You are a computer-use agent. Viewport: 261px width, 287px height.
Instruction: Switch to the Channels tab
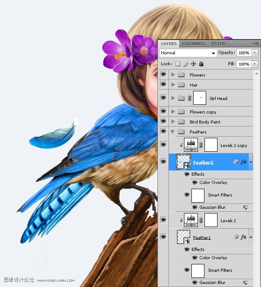[194, 43]
